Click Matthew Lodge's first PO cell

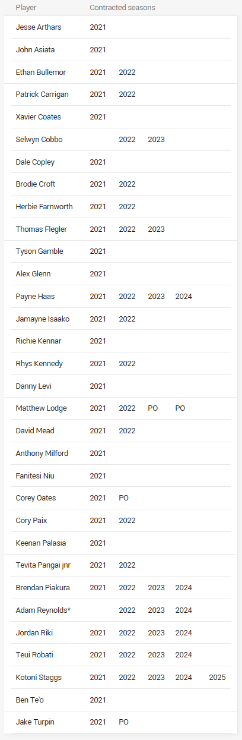153,408
